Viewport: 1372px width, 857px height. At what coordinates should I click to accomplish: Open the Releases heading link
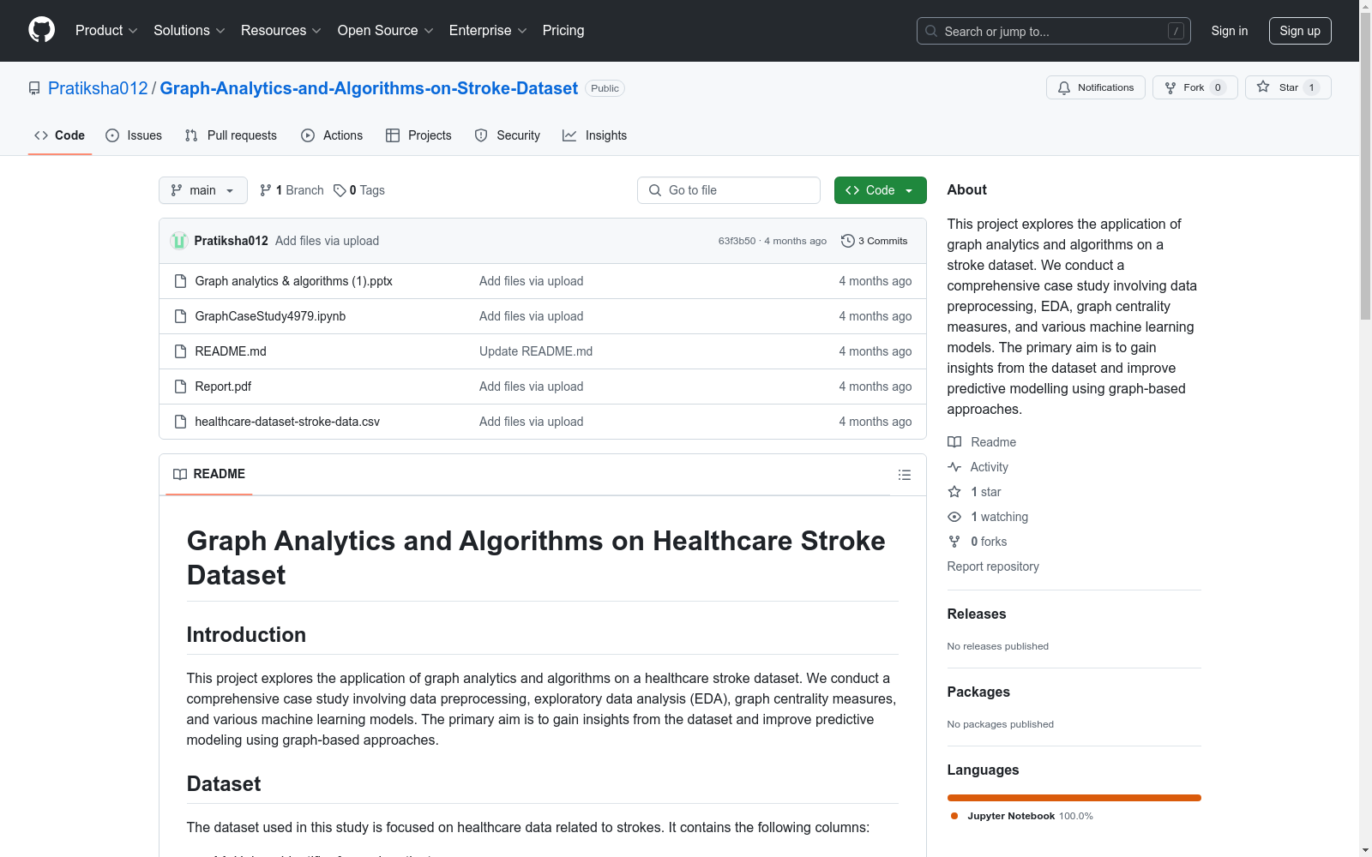point(977,614)
